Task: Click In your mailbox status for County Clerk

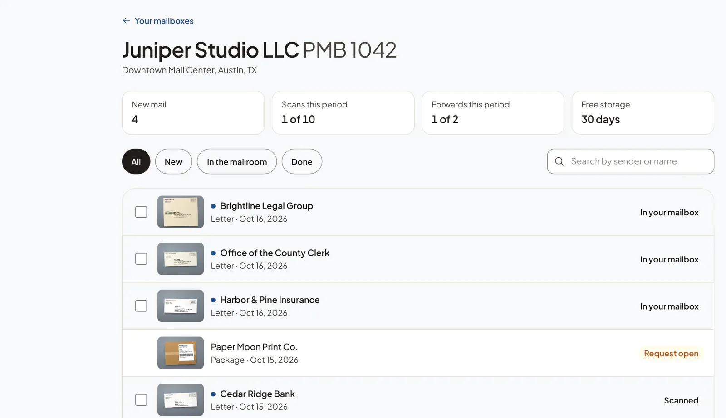Action: click(669, 259)
